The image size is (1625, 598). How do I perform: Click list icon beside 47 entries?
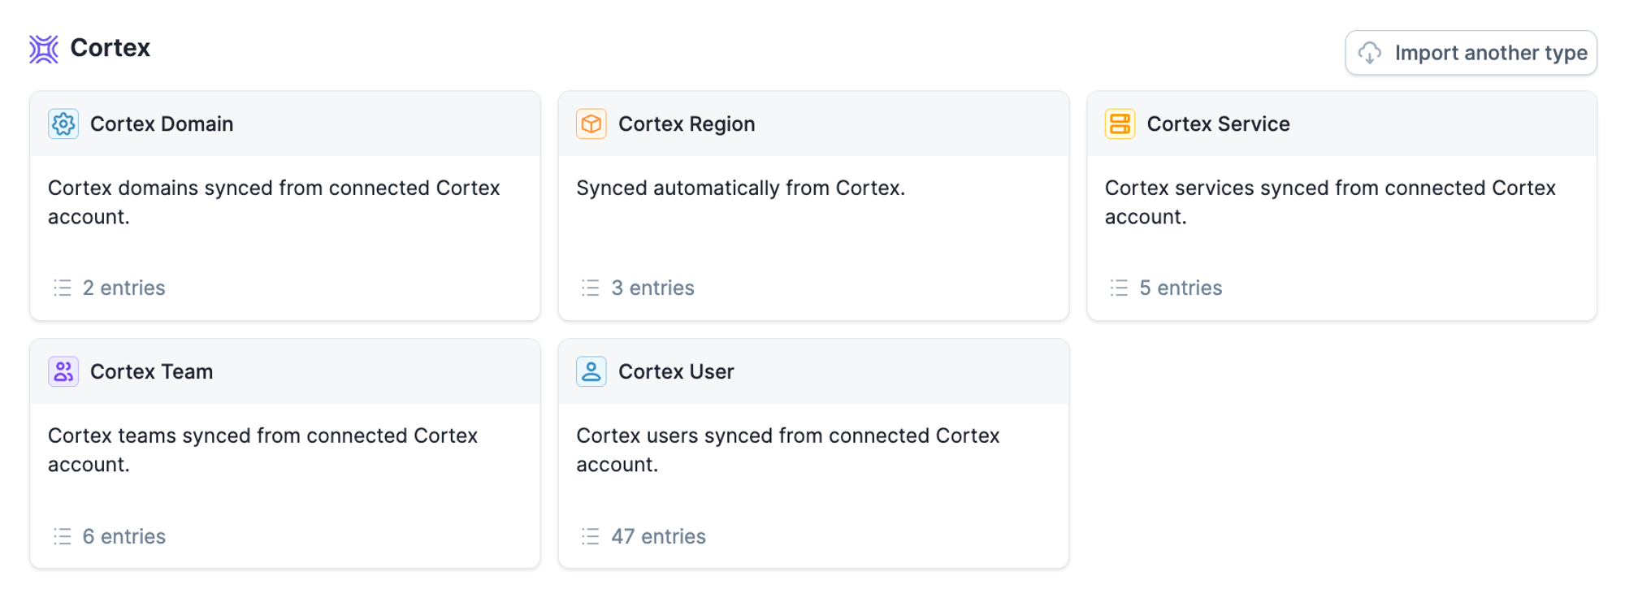point(591,536)
